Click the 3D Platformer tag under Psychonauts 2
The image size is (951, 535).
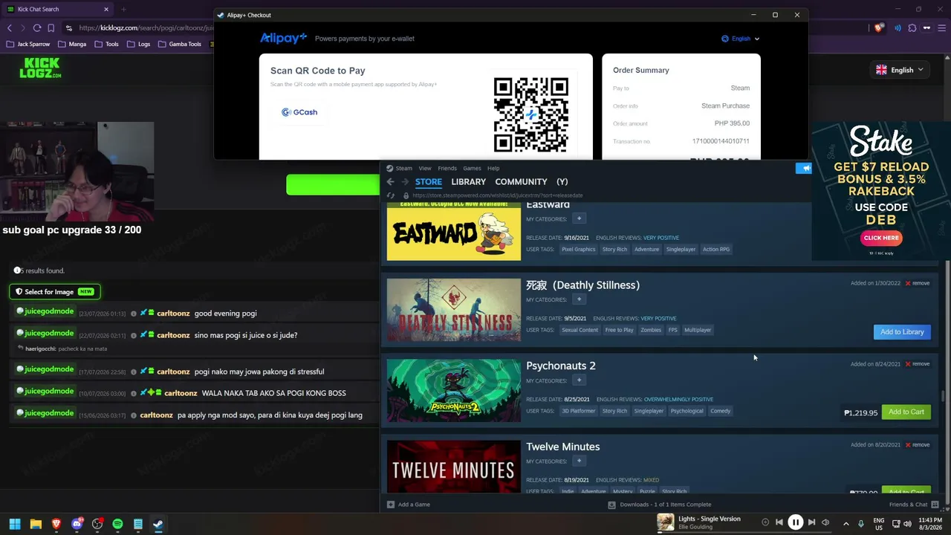pos(578,411)
